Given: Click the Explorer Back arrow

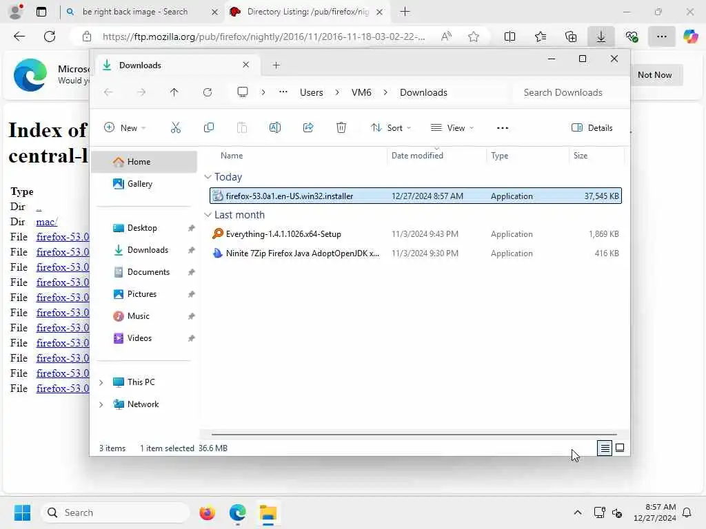Looking at the screenshot, I should pos(108,92).
